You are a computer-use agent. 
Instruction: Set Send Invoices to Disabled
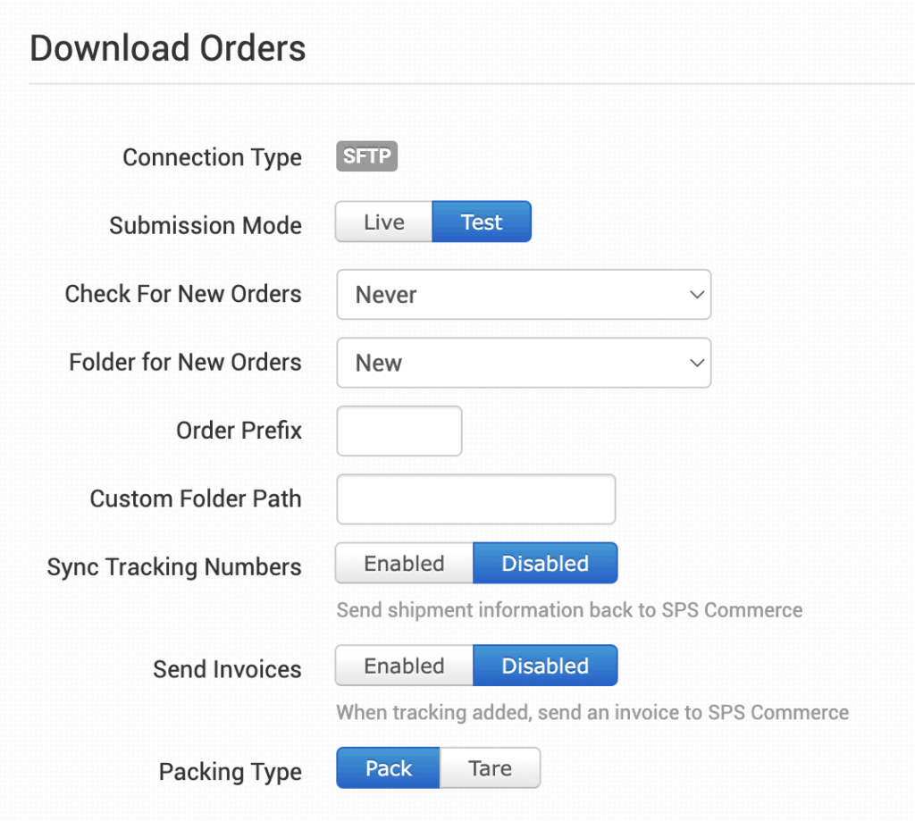point(545,666)
